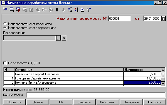
Task: Click the Подразделение input field
Action: [30, 38]
